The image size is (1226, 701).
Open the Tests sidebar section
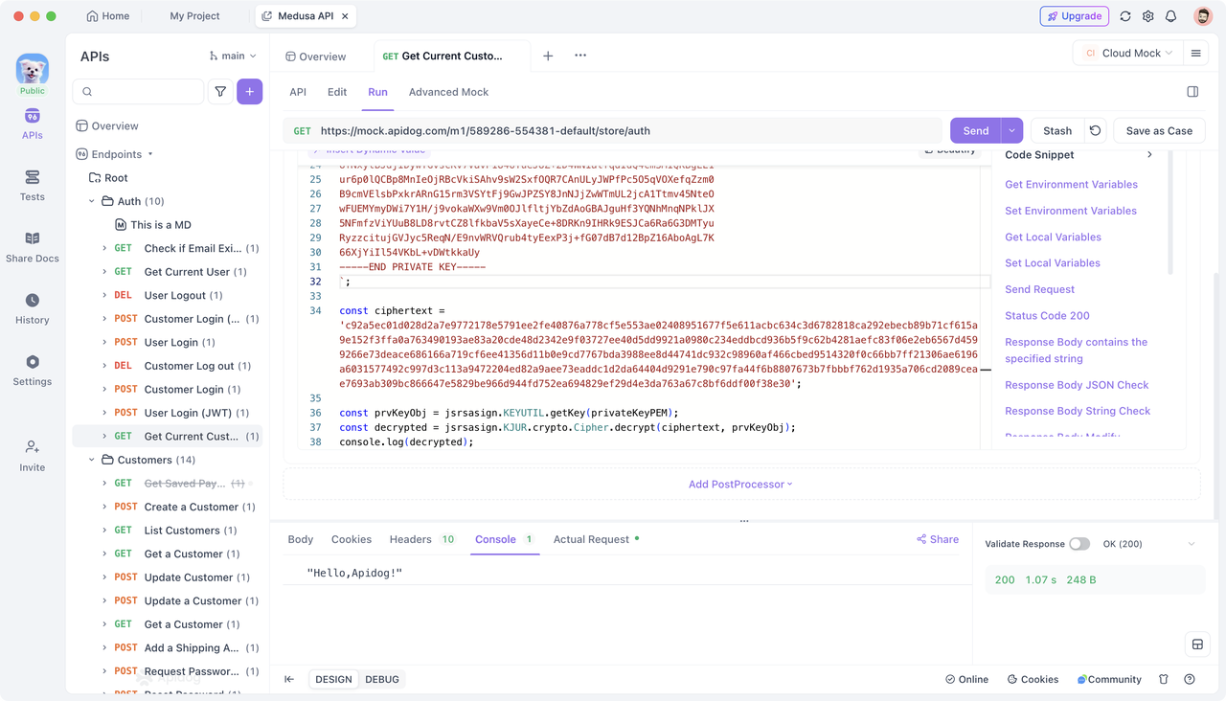32,186
